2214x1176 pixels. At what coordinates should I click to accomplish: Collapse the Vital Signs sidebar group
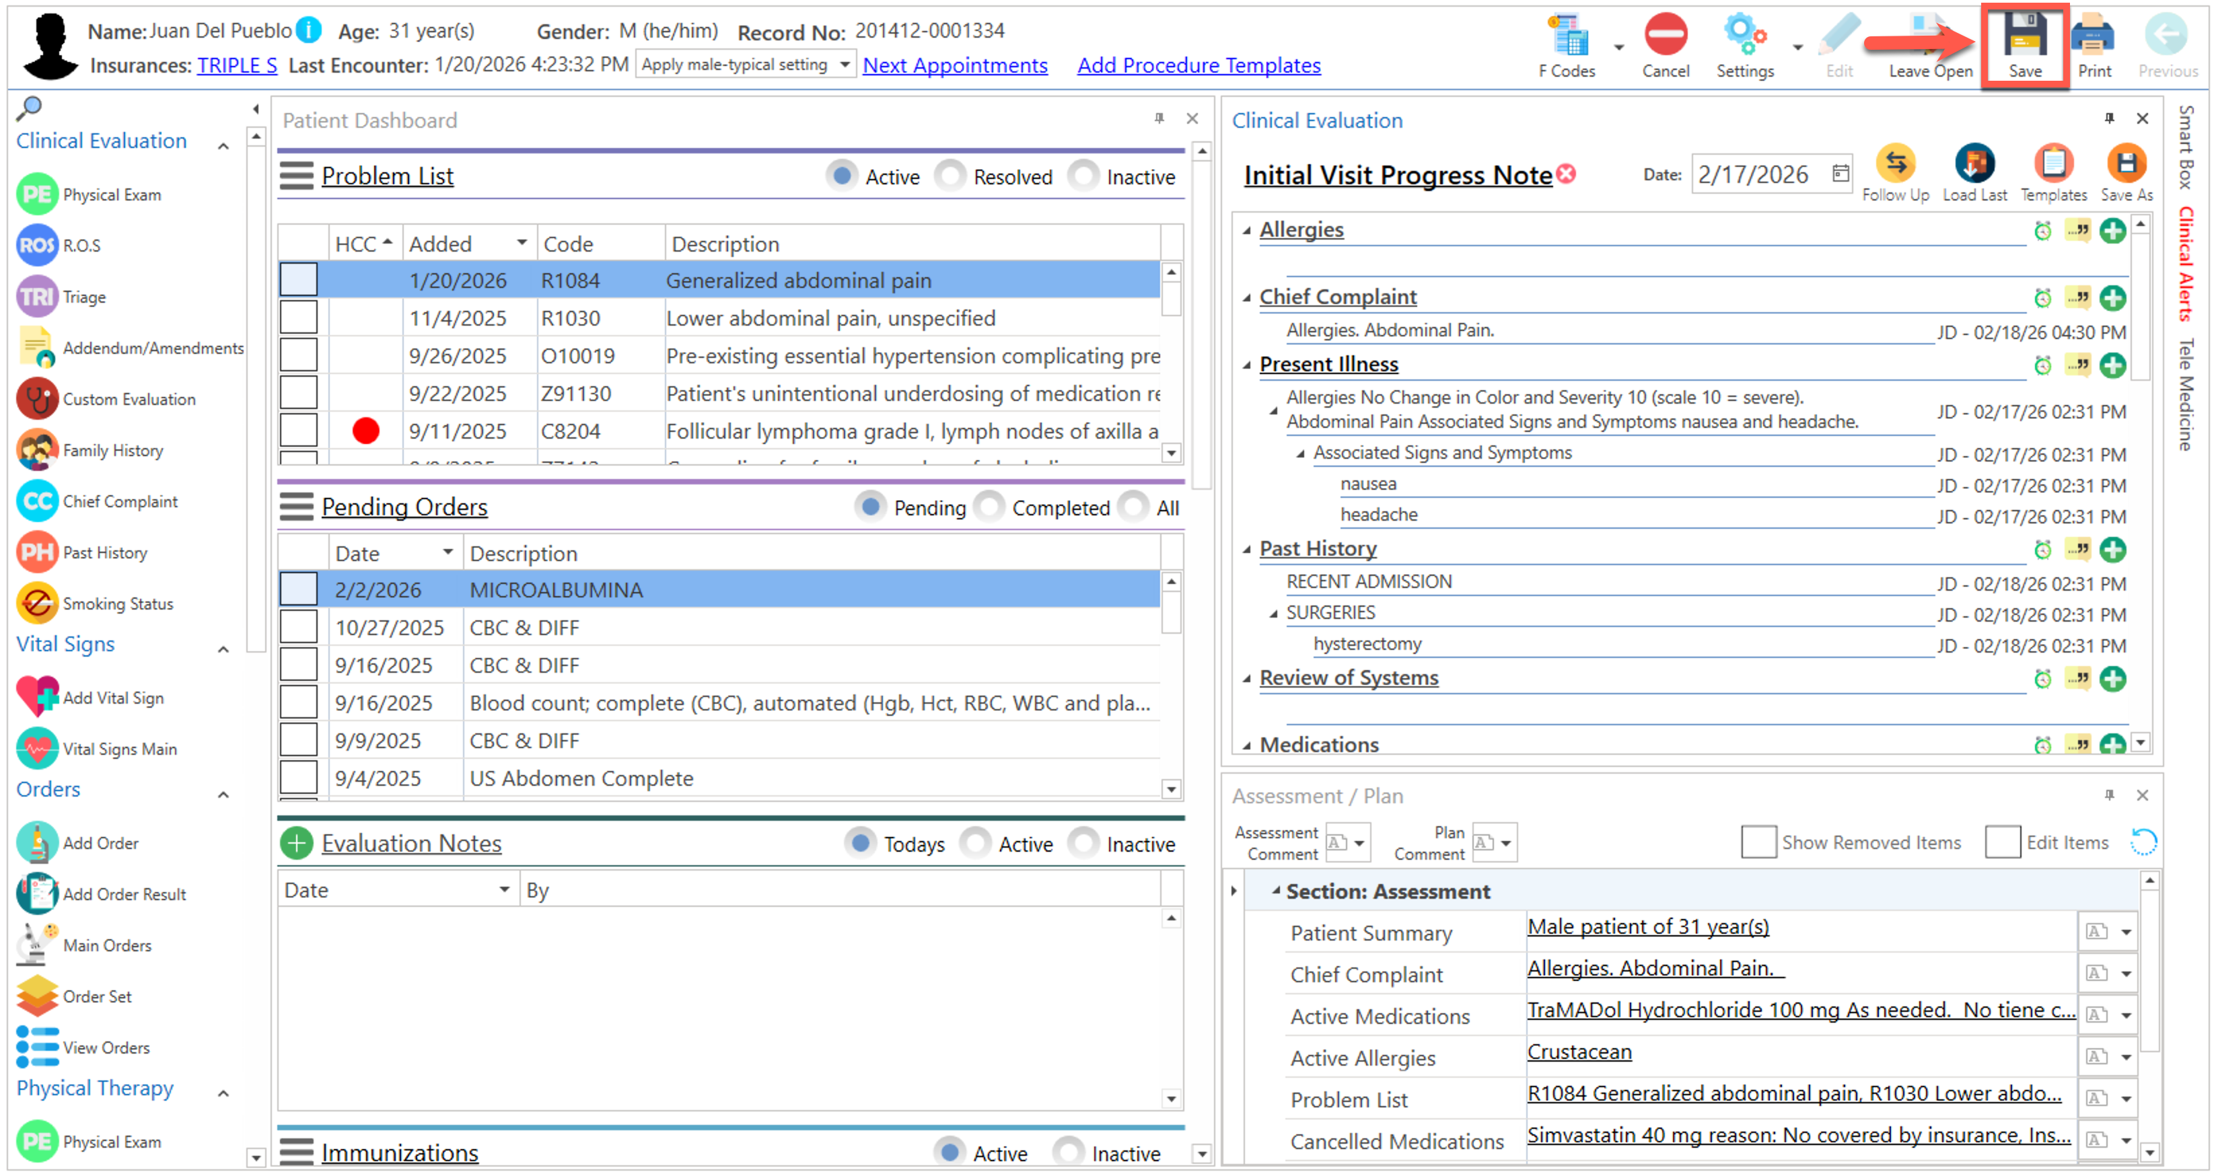point(223,649)
